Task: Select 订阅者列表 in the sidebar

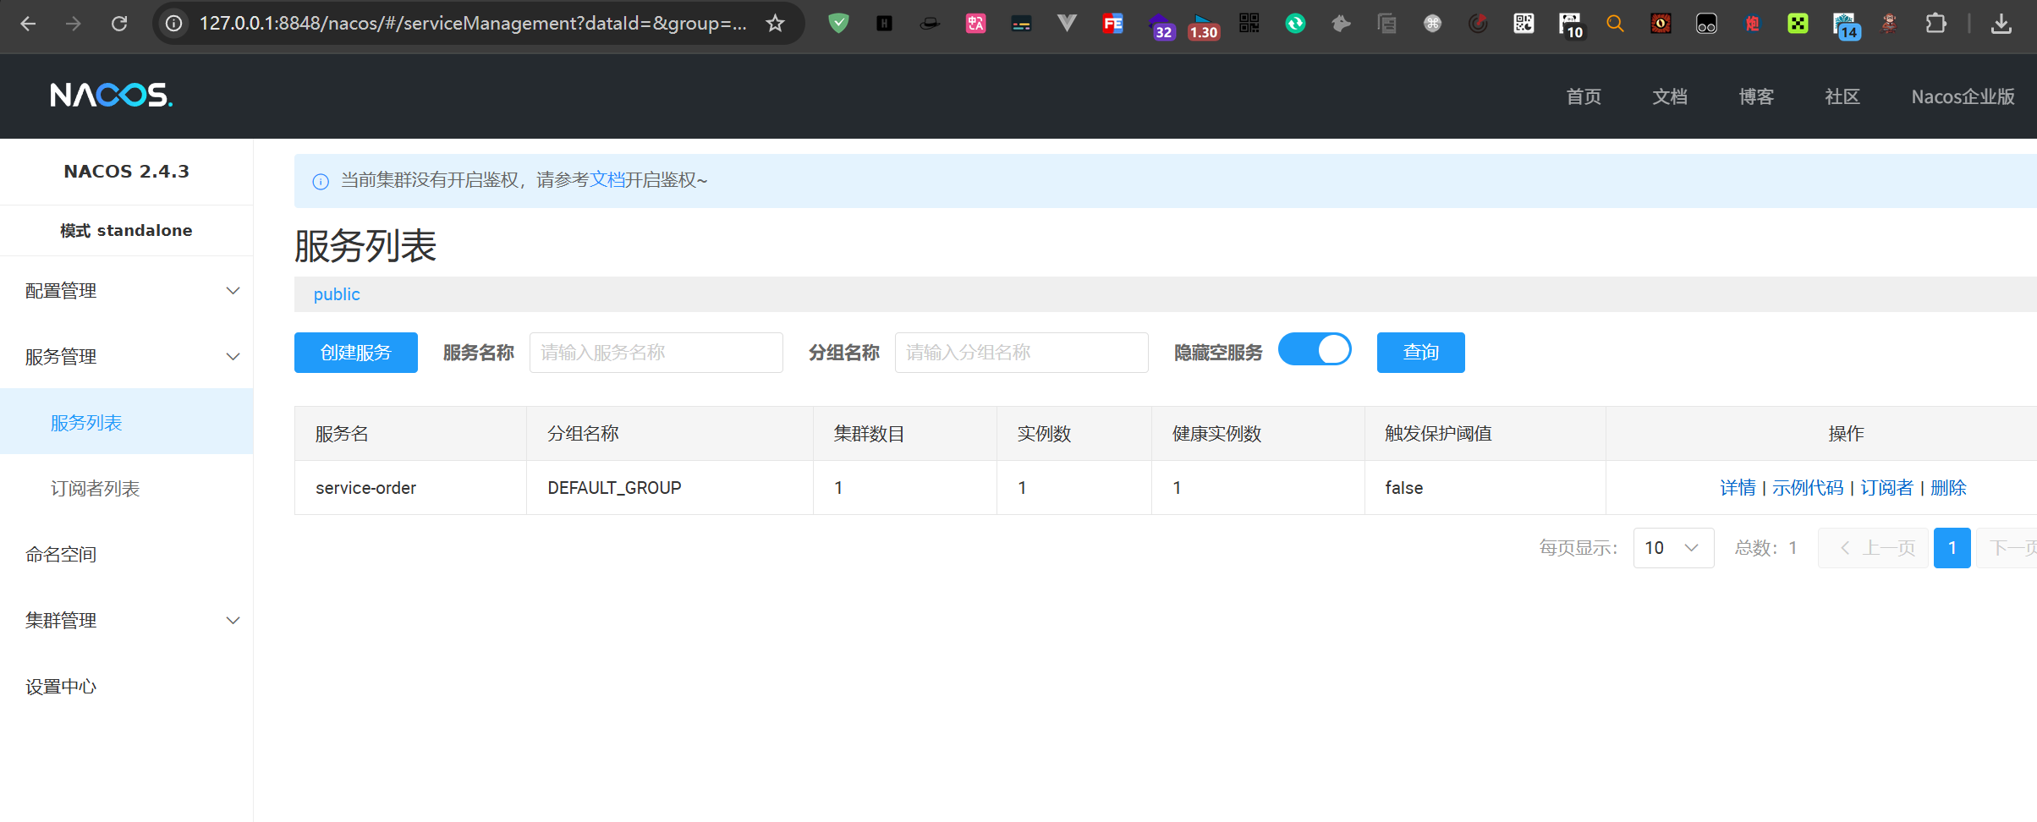Action: click(x=95, y=489)
